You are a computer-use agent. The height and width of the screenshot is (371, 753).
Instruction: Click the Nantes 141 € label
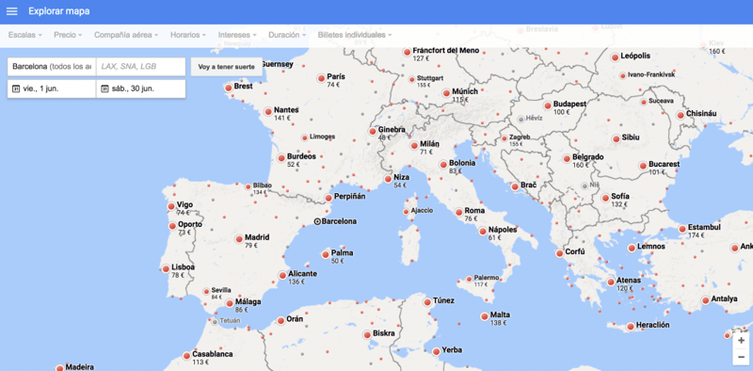[x=286, y=113]
